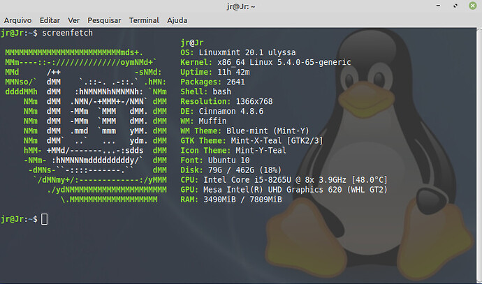Click the Packages value 2641
The width and height of the screenshot is (482, 284).
point(236,82)
